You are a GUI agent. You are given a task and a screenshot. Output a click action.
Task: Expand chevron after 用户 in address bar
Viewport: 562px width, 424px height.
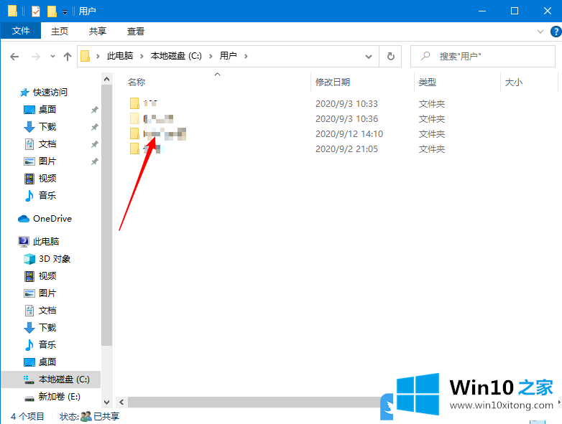(246, 56)
